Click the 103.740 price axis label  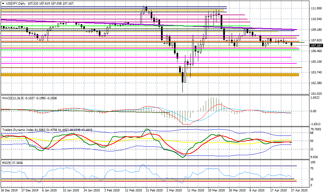pos(316,72)
